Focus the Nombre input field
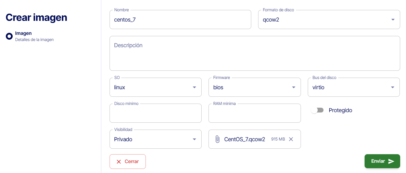Screen dimensions: 406x173 coord(180,20)
